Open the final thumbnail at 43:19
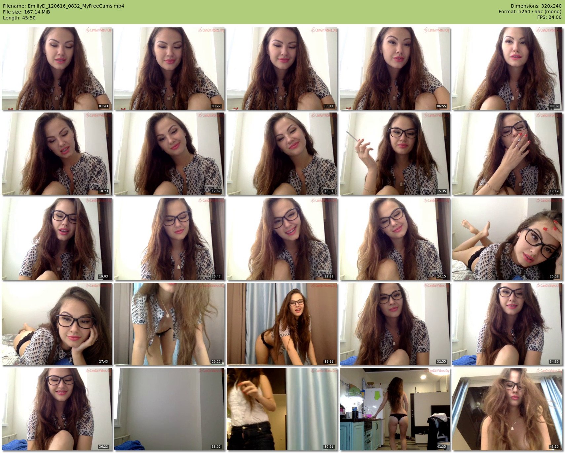 507,409
